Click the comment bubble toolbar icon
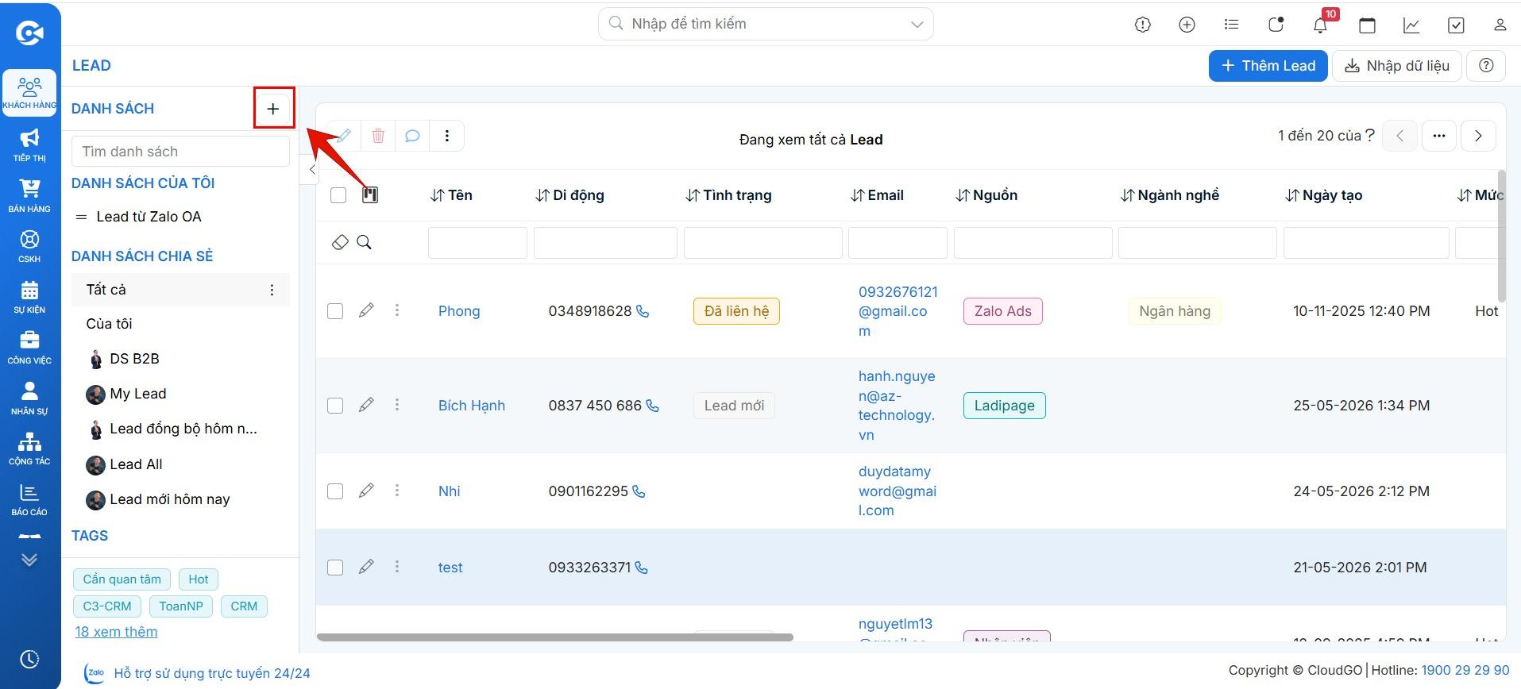 point(412,137)
